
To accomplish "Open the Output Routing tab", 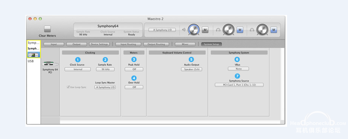I will coord(156,44).
